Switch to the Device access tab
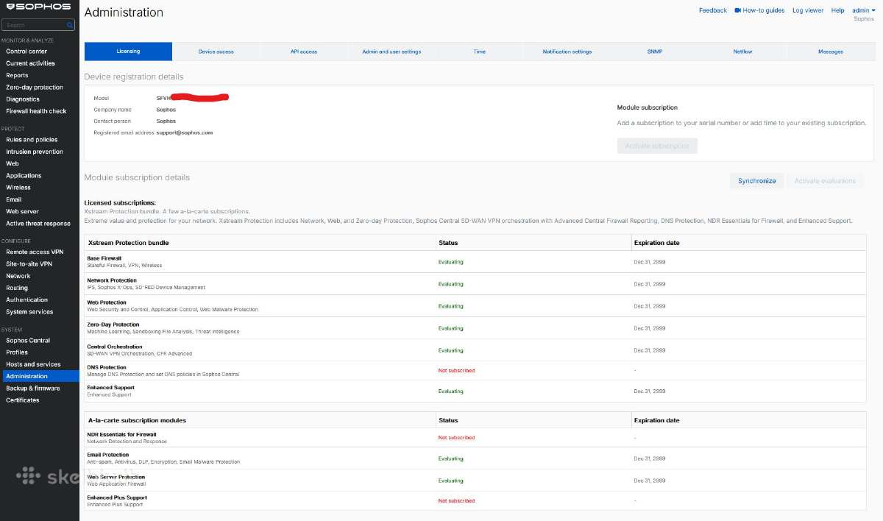Viewport: 883px width, 521px height. [x=216, y=52]
